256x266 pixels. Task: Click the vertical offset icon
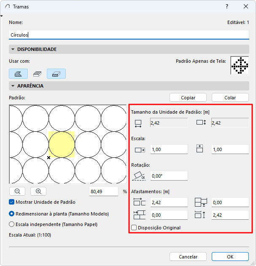(201, 202)
